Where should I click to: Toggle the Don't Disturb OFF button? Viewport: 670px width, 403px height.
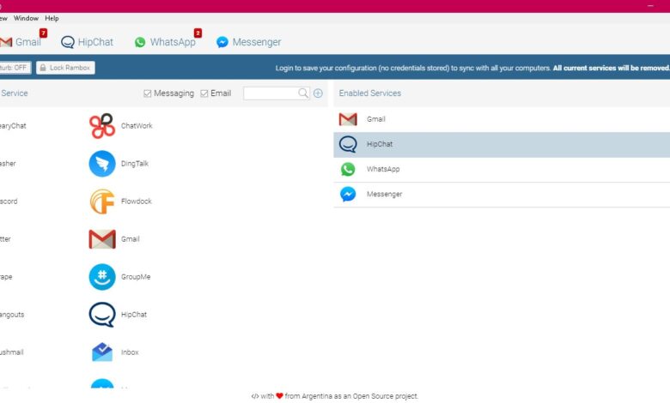click(x=15, y=68)
